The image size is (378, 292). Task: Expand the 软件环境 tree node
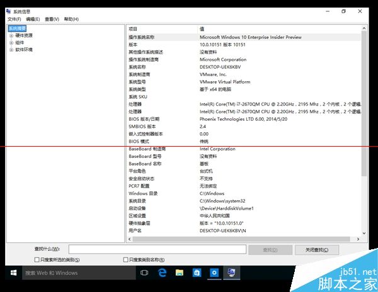tap(11, 49)
